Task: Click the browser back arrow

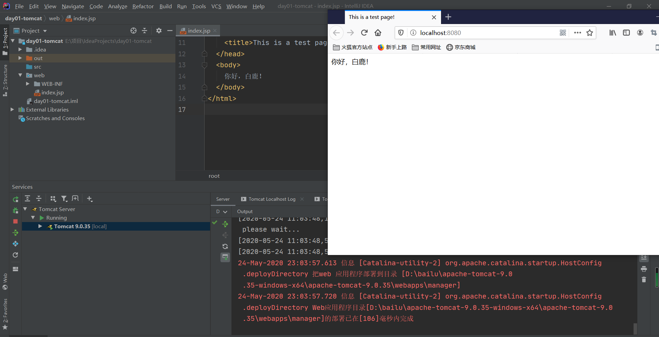Action: [336, 33]
